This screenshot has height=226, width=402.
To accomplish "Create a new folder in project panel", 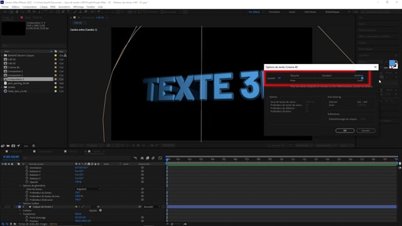I will (8, 146).
